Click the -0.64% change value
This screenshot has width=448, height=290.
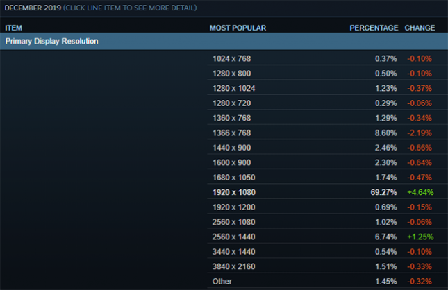click(420, 163)
